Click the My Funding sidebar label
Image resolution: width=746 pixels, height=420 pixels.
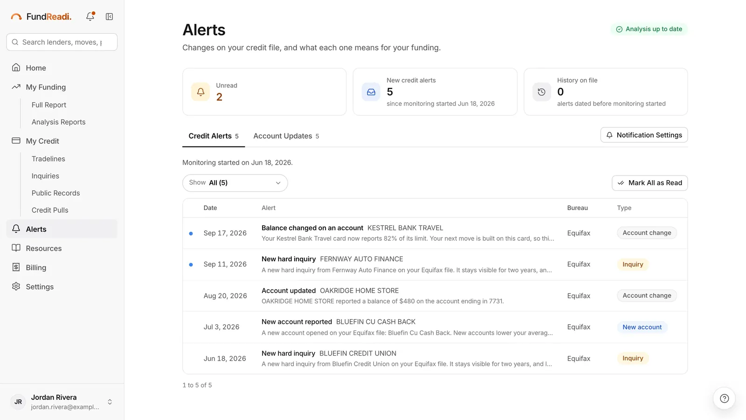coord(46,87)
